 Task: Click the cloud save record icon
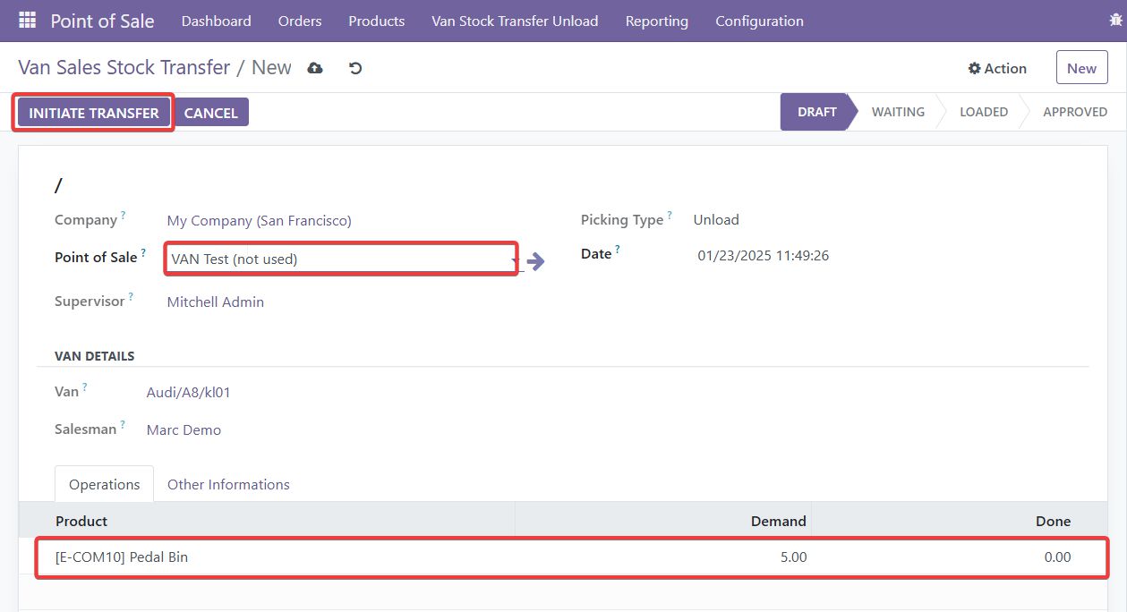point(315,68)
